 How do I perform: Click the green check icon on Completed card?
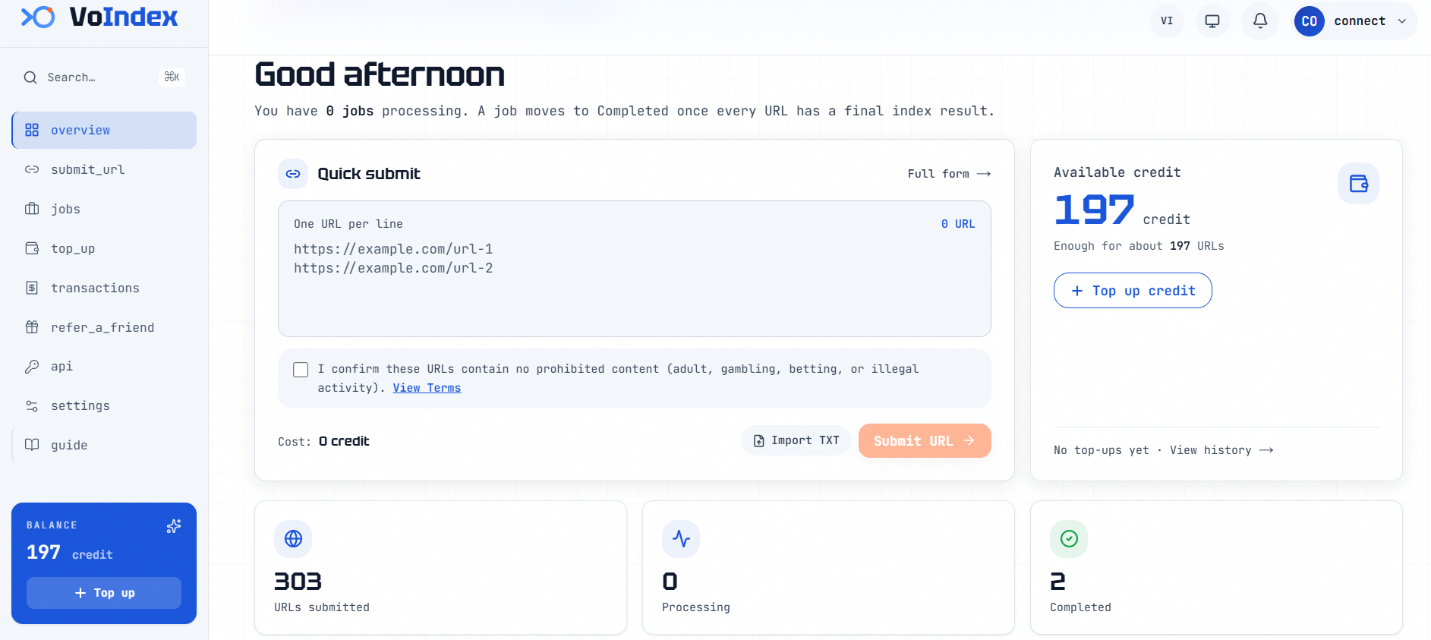click(1069, 539)
